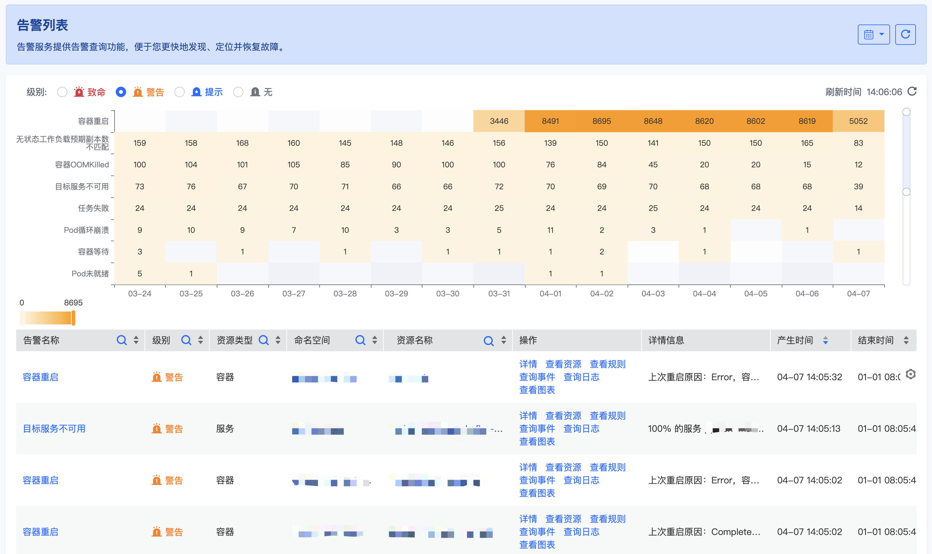Click heatmap cell 8695 for 容器重启
This screenshot has width=932, height=554.
pos(602,121)
